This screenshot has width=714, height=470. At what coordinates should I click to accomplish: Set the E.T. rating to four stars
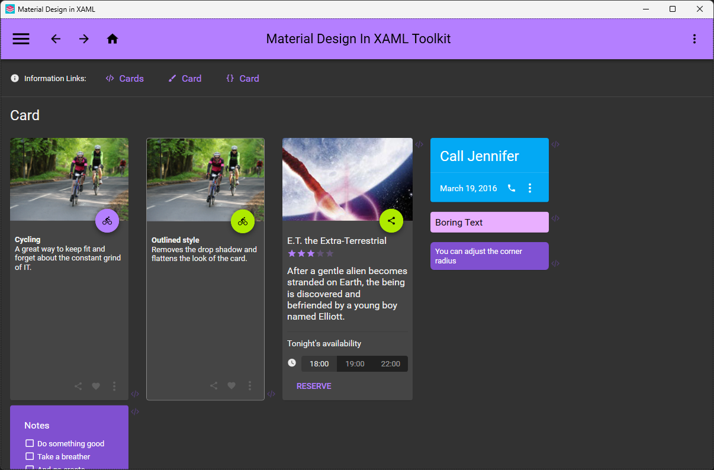click(320, 253)
